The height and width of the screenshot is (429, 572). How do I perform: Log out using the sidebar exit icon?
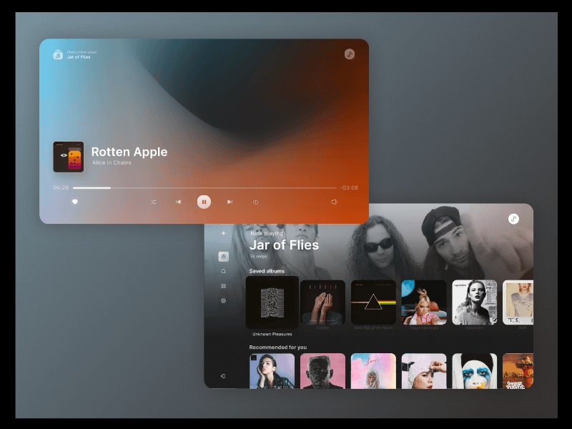coord(223,375)
